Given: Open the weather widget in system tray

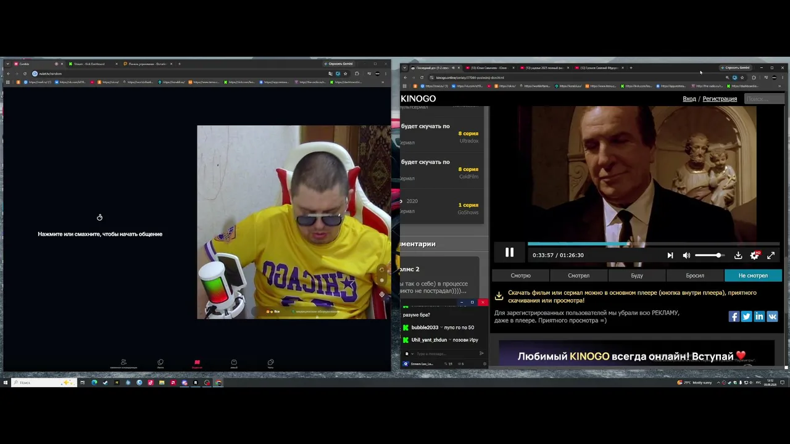Looking at the screenshot, I should pyautogui.click(x=694, y=382).
